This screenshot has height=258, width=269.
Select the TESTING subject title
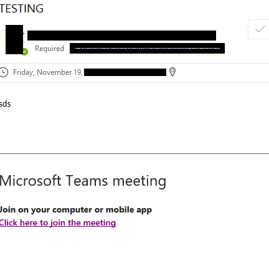pyautogui.click(x=21, y=9)
